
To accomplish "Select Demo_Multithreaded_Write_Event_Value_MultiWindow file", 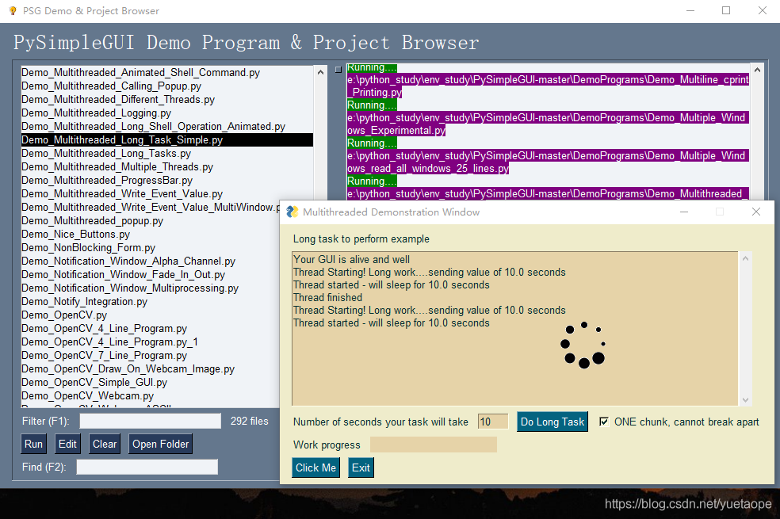I will (x=151, y=207).
